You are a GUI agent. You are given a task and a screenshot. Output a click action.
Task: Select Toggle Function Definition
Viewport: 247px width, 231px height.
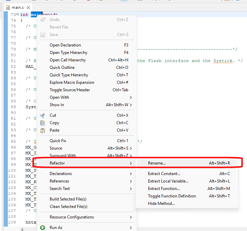[x=172, y=196]
